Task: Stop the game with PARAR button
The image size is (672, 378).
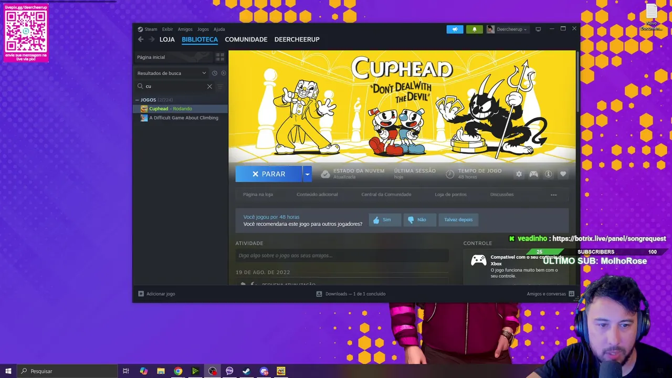Action: coord(269,174)
